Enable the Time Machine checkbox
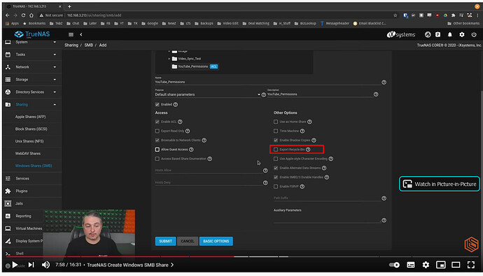This screenshot has height=276, width=483. click(x=276, y=131)
